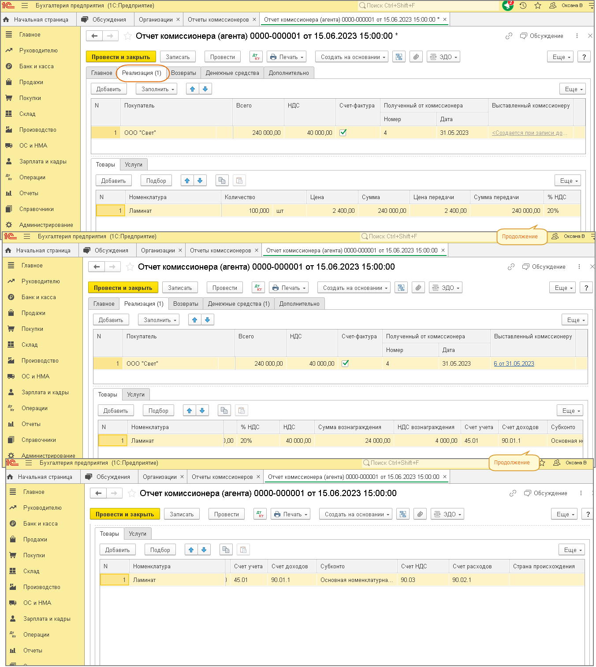This screenshot has width=596, height=667.
Task: Open help question mark in the top window
Action: (x=584, y=57)
